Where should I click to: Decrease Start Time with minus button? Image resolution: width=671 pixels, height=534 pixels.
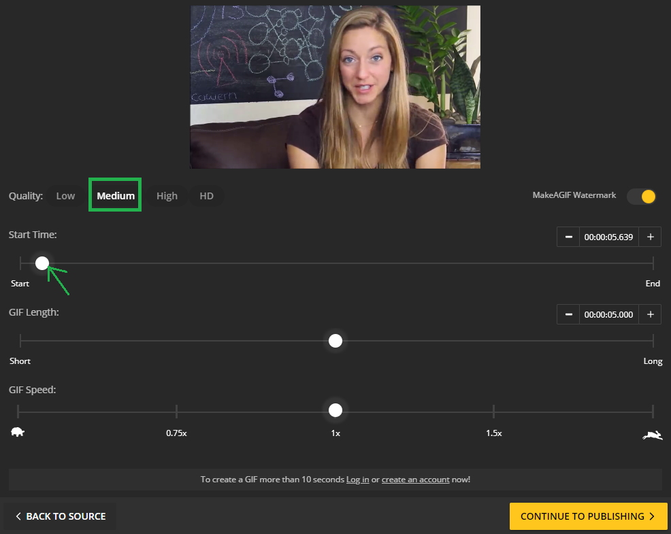coord(568,237)
